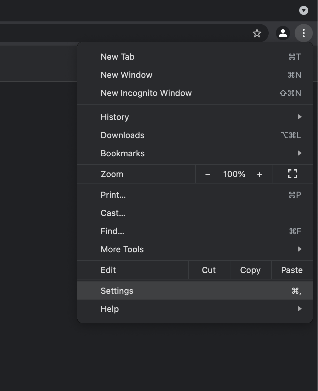Expand the Bookmarks submenu
Screen dimensions: 318x391
[x=195, y=153]
